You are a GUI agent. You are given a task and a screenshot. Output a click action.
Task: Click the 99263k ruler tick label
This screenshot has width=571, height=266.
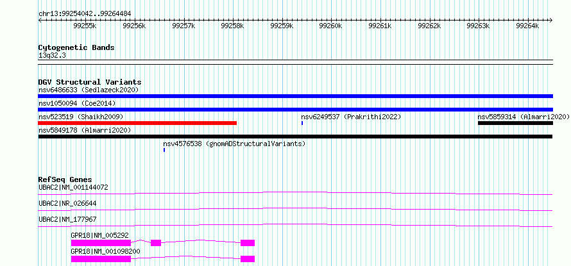(x=479, y=26)
